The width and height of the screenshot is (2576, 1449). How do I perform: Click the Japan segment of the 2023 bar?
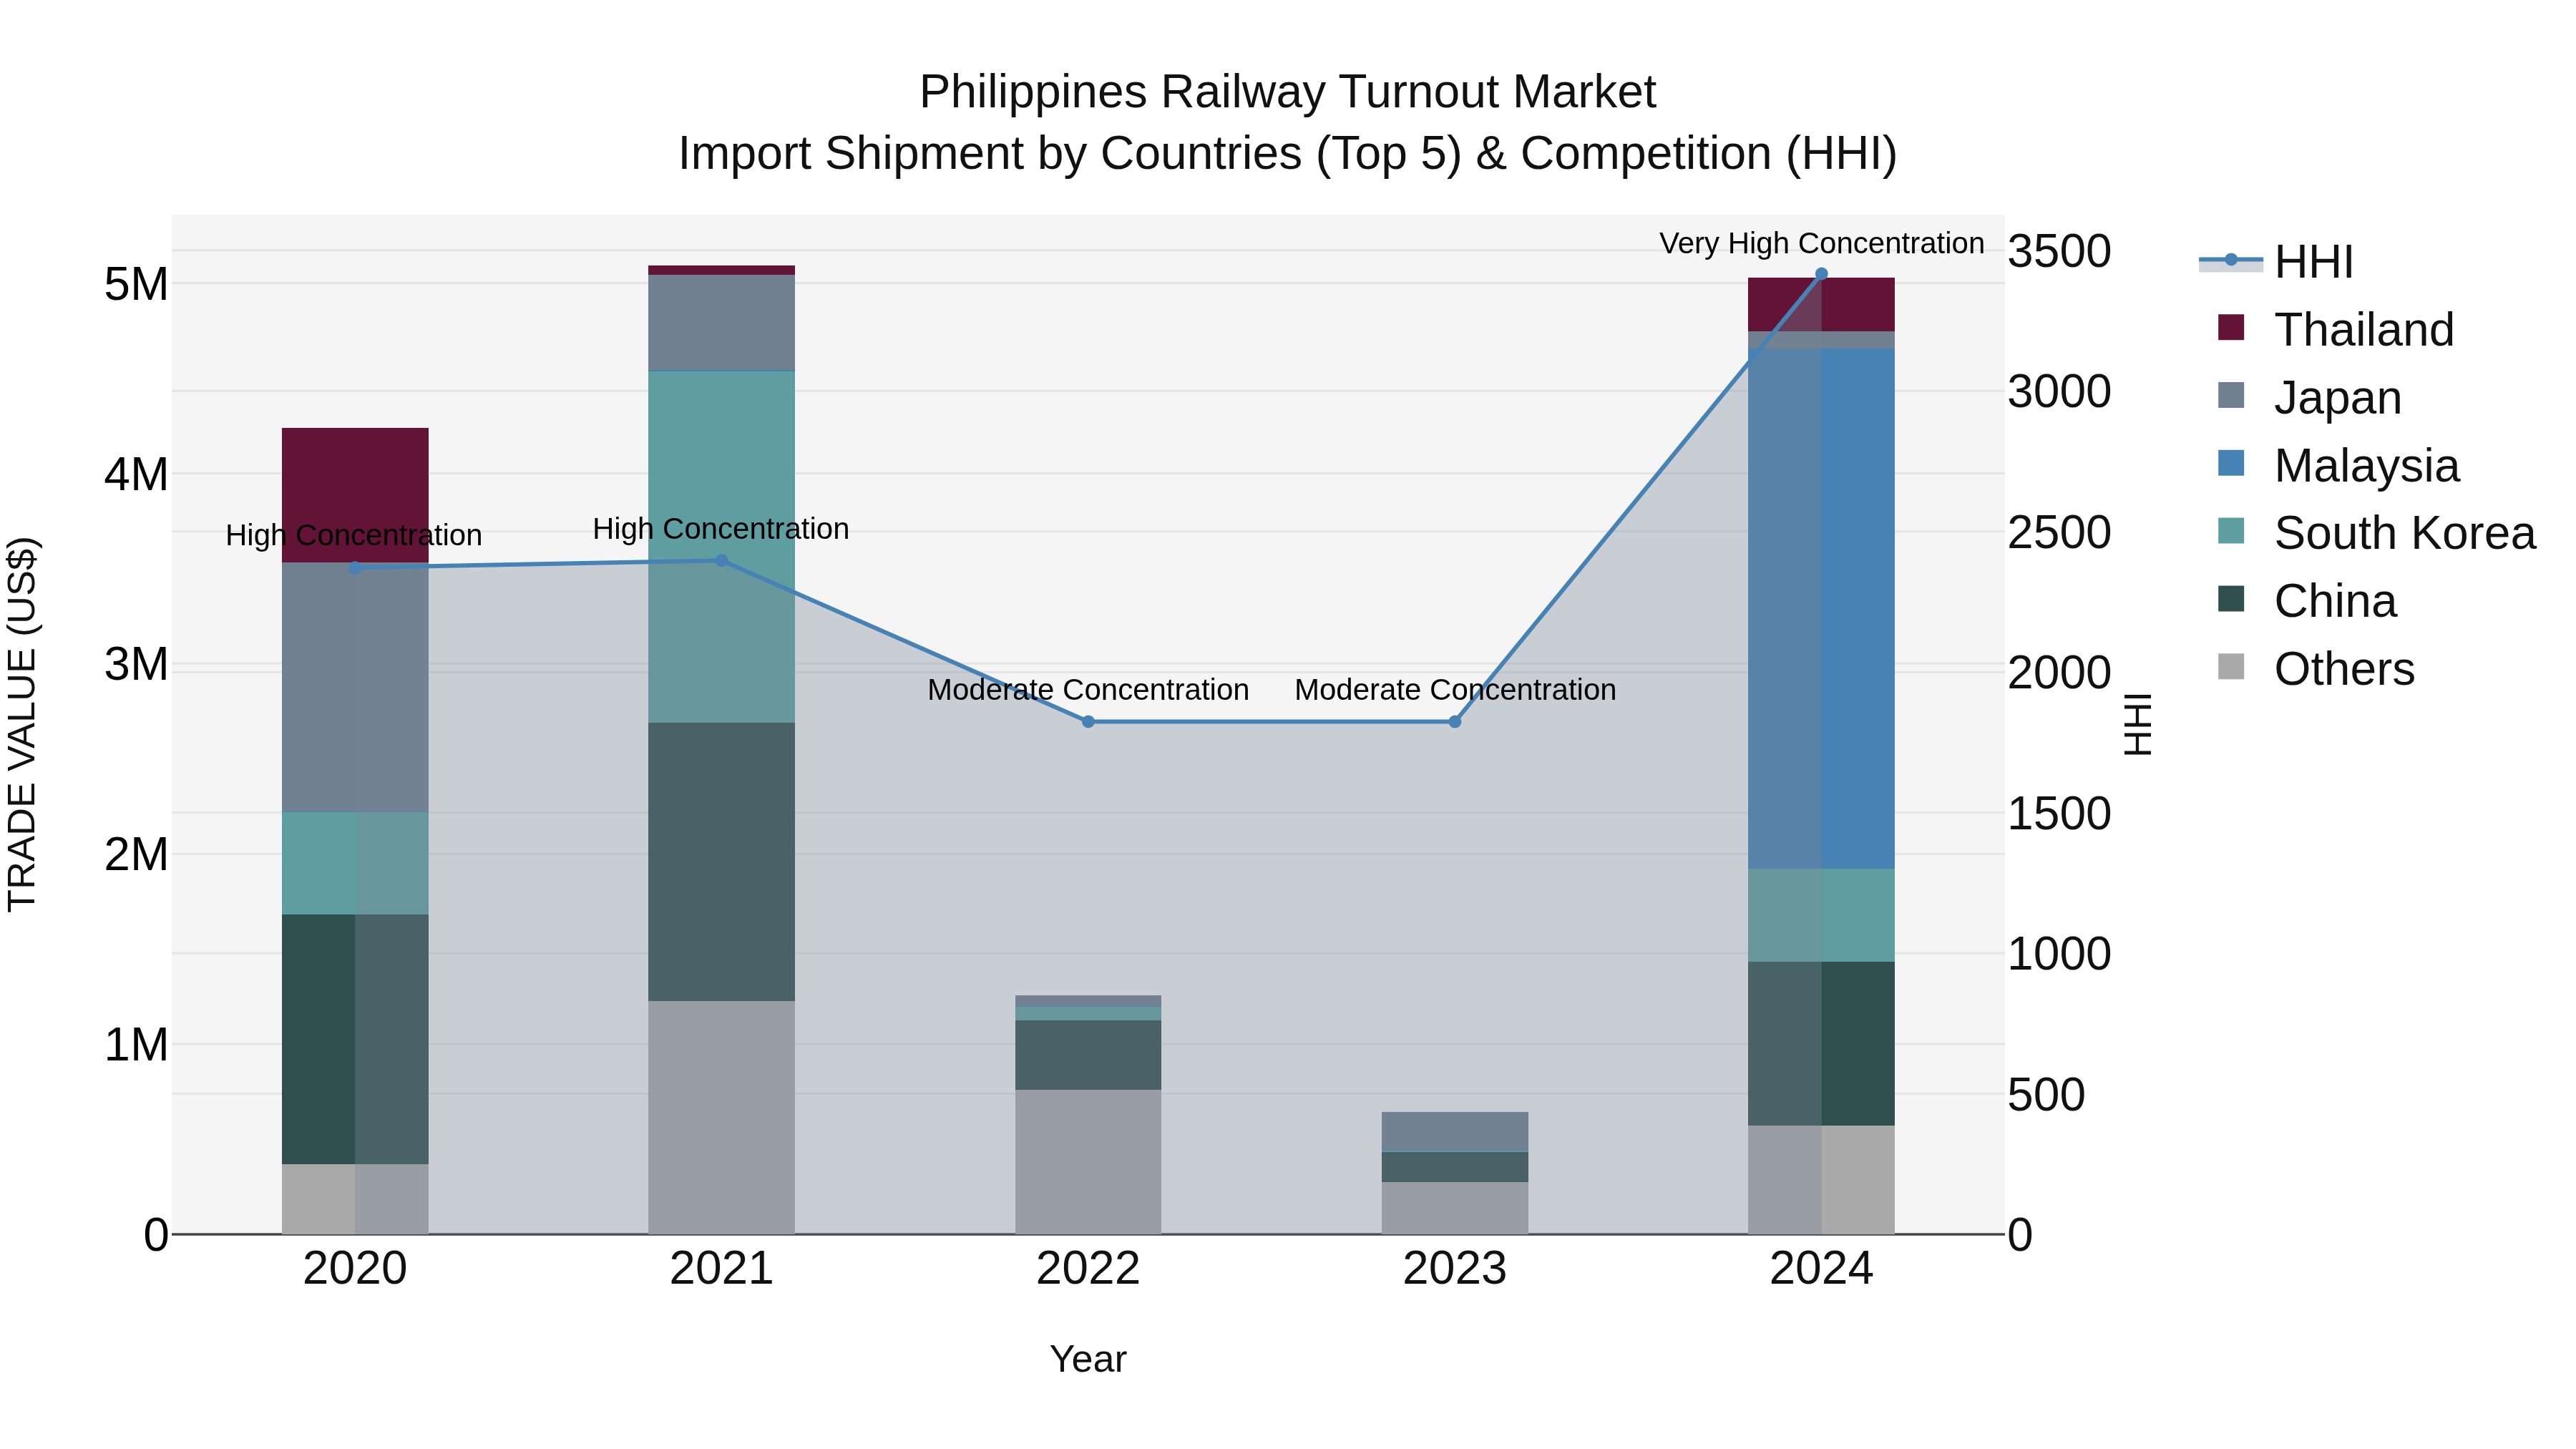pos(1455,1132)
